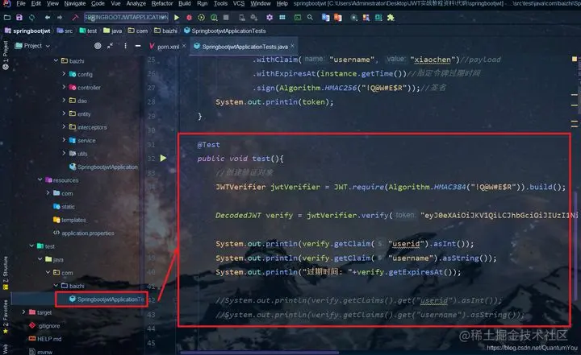
Task: Click the editor horizontal scrollbar at bottom
Action: (259, 353)
